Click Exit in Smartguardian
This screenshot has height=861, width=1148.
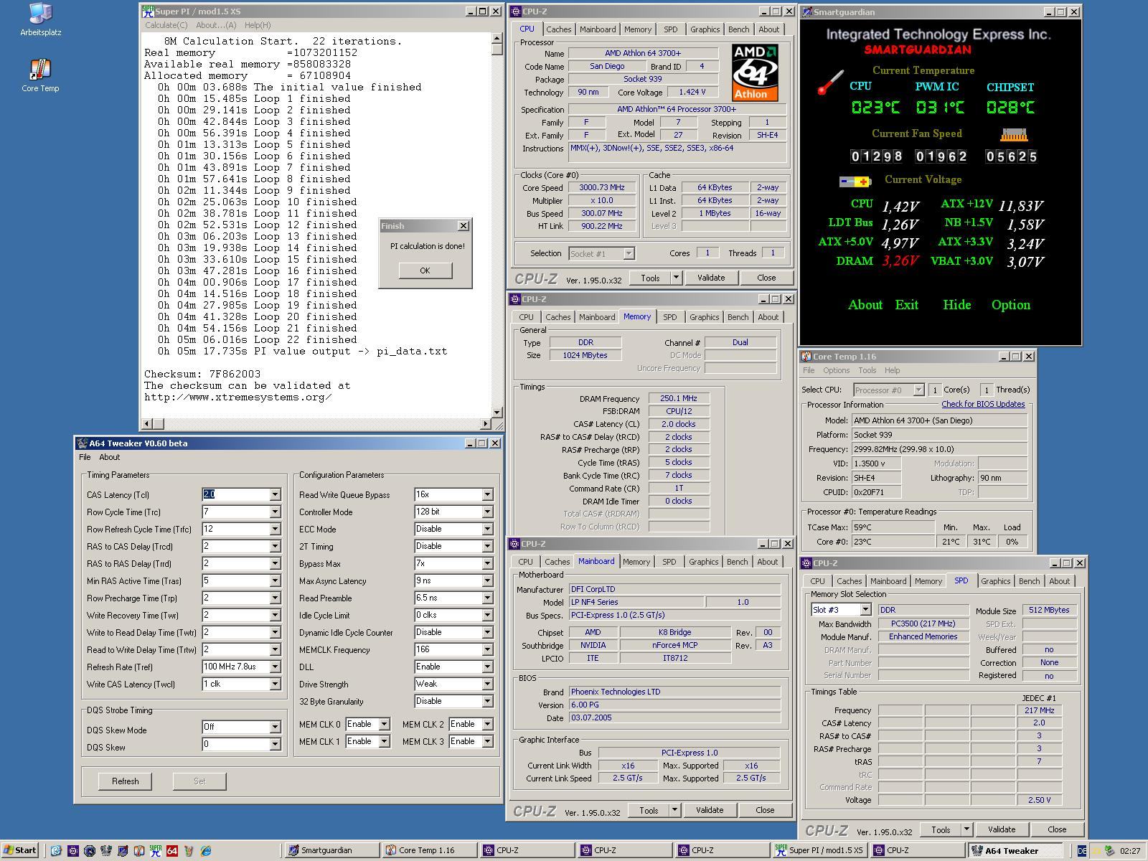[906, 305]
